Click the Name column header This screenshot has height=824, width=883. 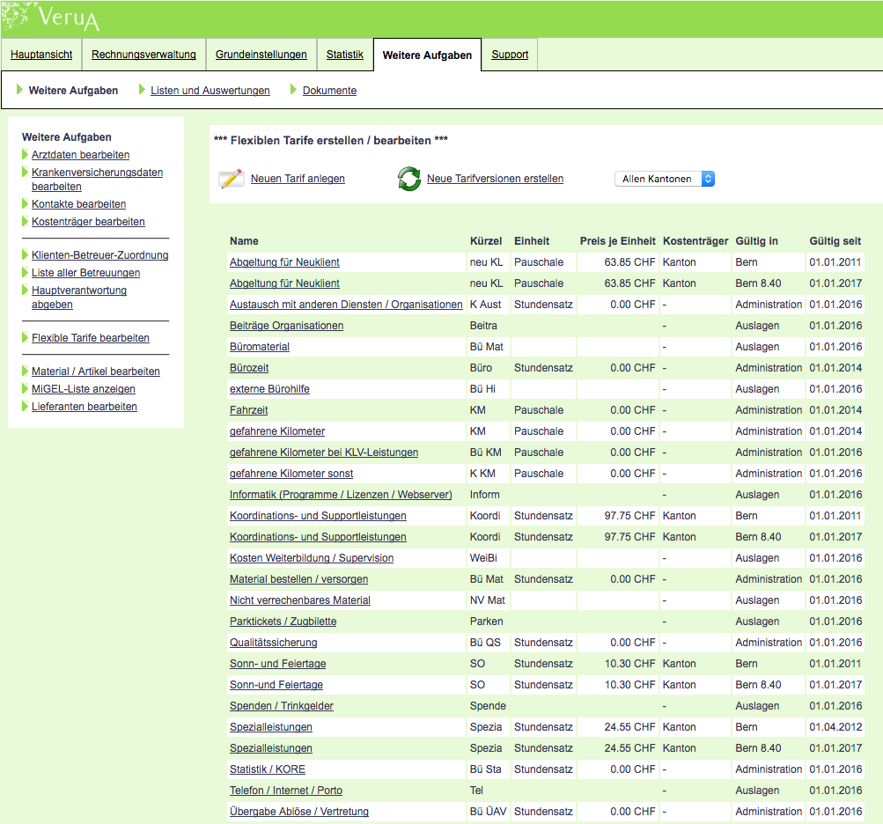(244, 241)
